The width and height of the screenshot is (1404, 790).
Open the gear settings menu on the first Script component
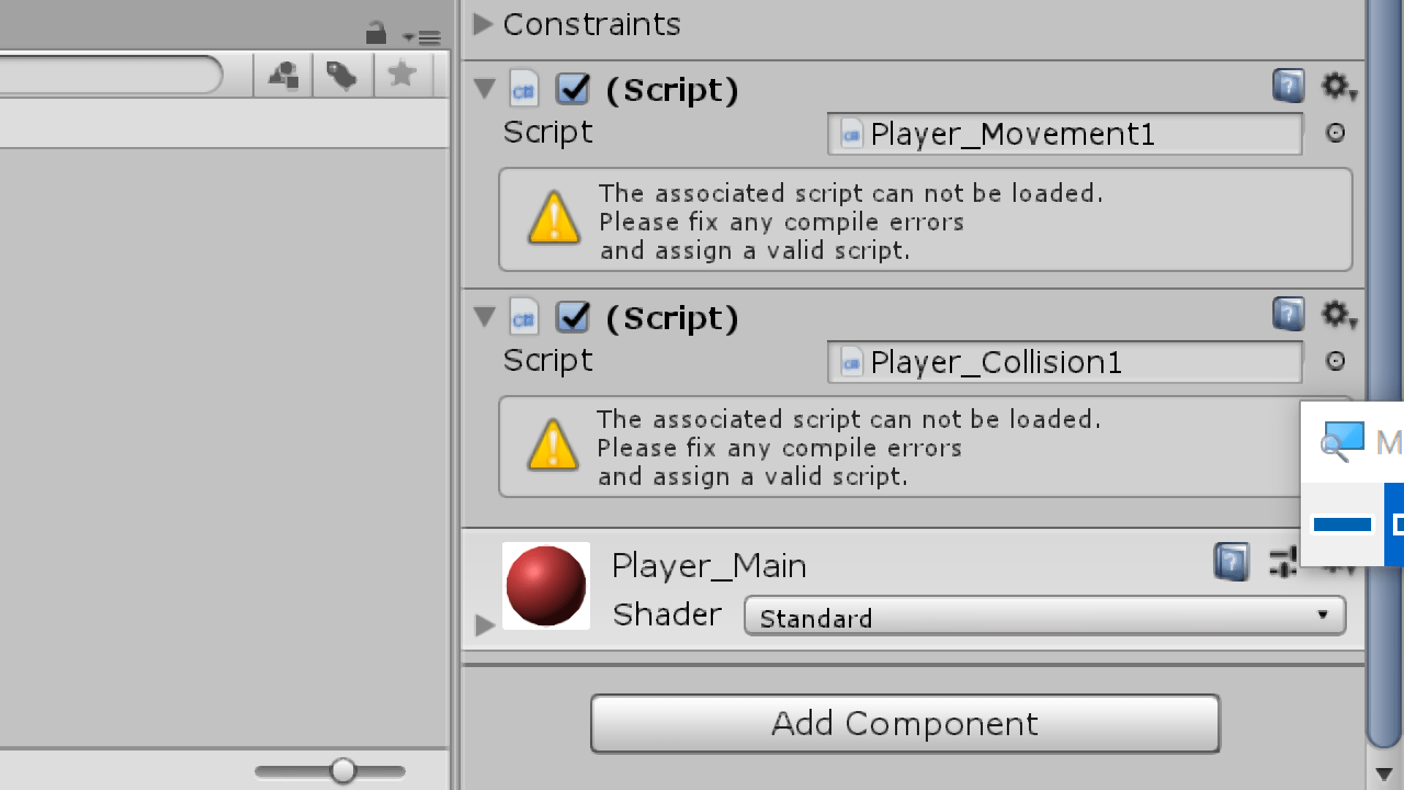(1336, 86)
